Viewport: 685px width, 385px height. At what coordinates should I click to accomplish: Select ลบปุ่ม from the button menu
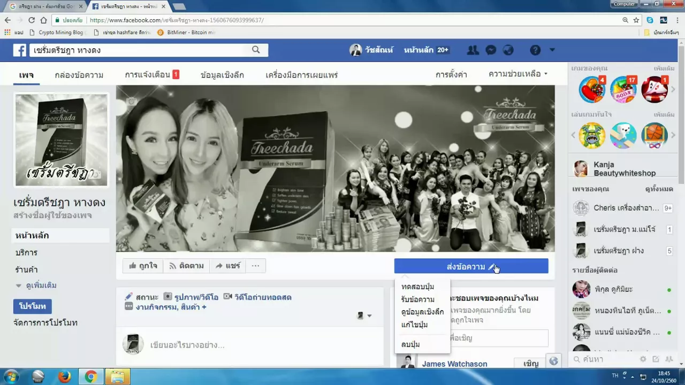coord(410,344)
